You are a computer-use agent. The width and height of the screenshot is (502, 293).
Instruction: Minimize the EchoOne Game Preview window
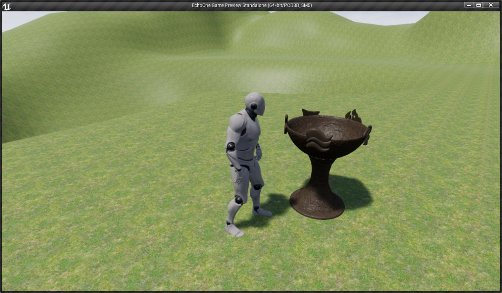pos(469,5)
